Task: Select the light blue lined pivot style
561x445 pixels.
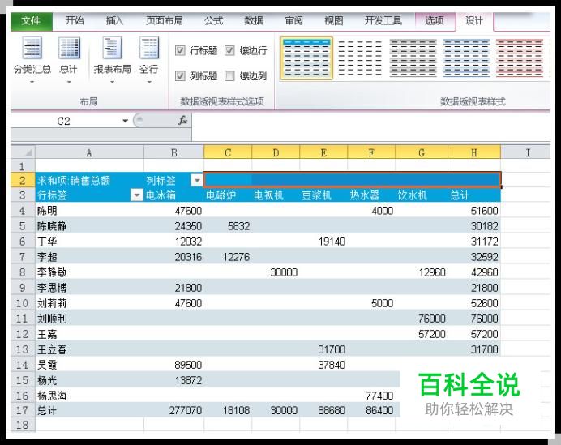Action: click(466, 58)
